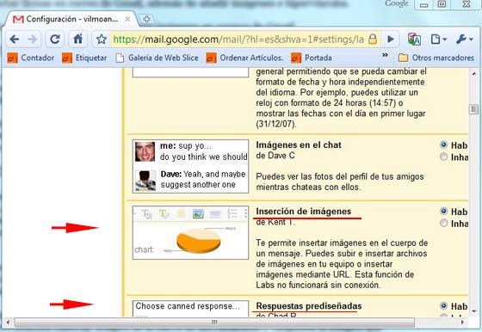Click the Go arrow next to the address bar
Viewport: 482px width, 332px height.
[x=391, y=40]
